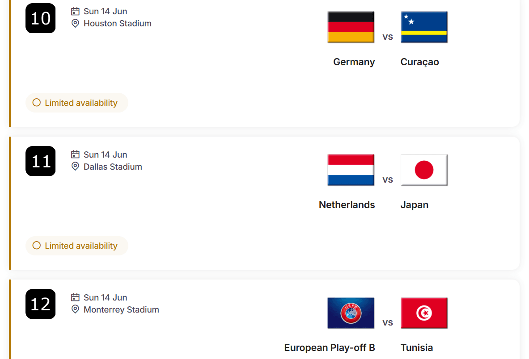Click location pin beside Houston Stadium
Screen dimensions: 529x359
[x=75, y=23]
